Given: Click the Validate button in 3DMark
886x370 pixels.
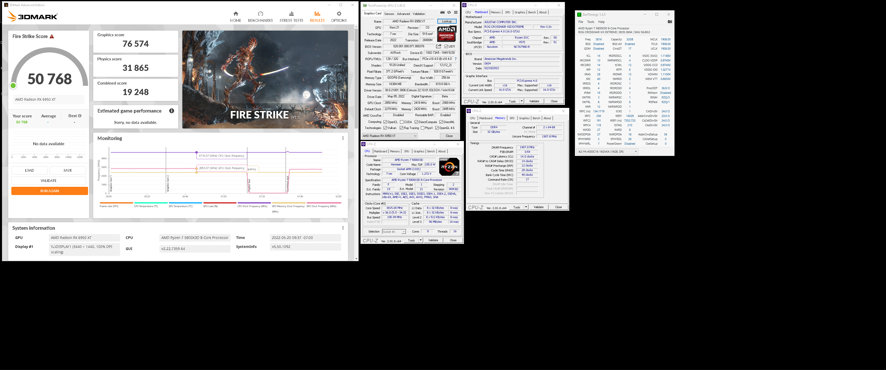Looking at the screenshot, I should 48,181.
